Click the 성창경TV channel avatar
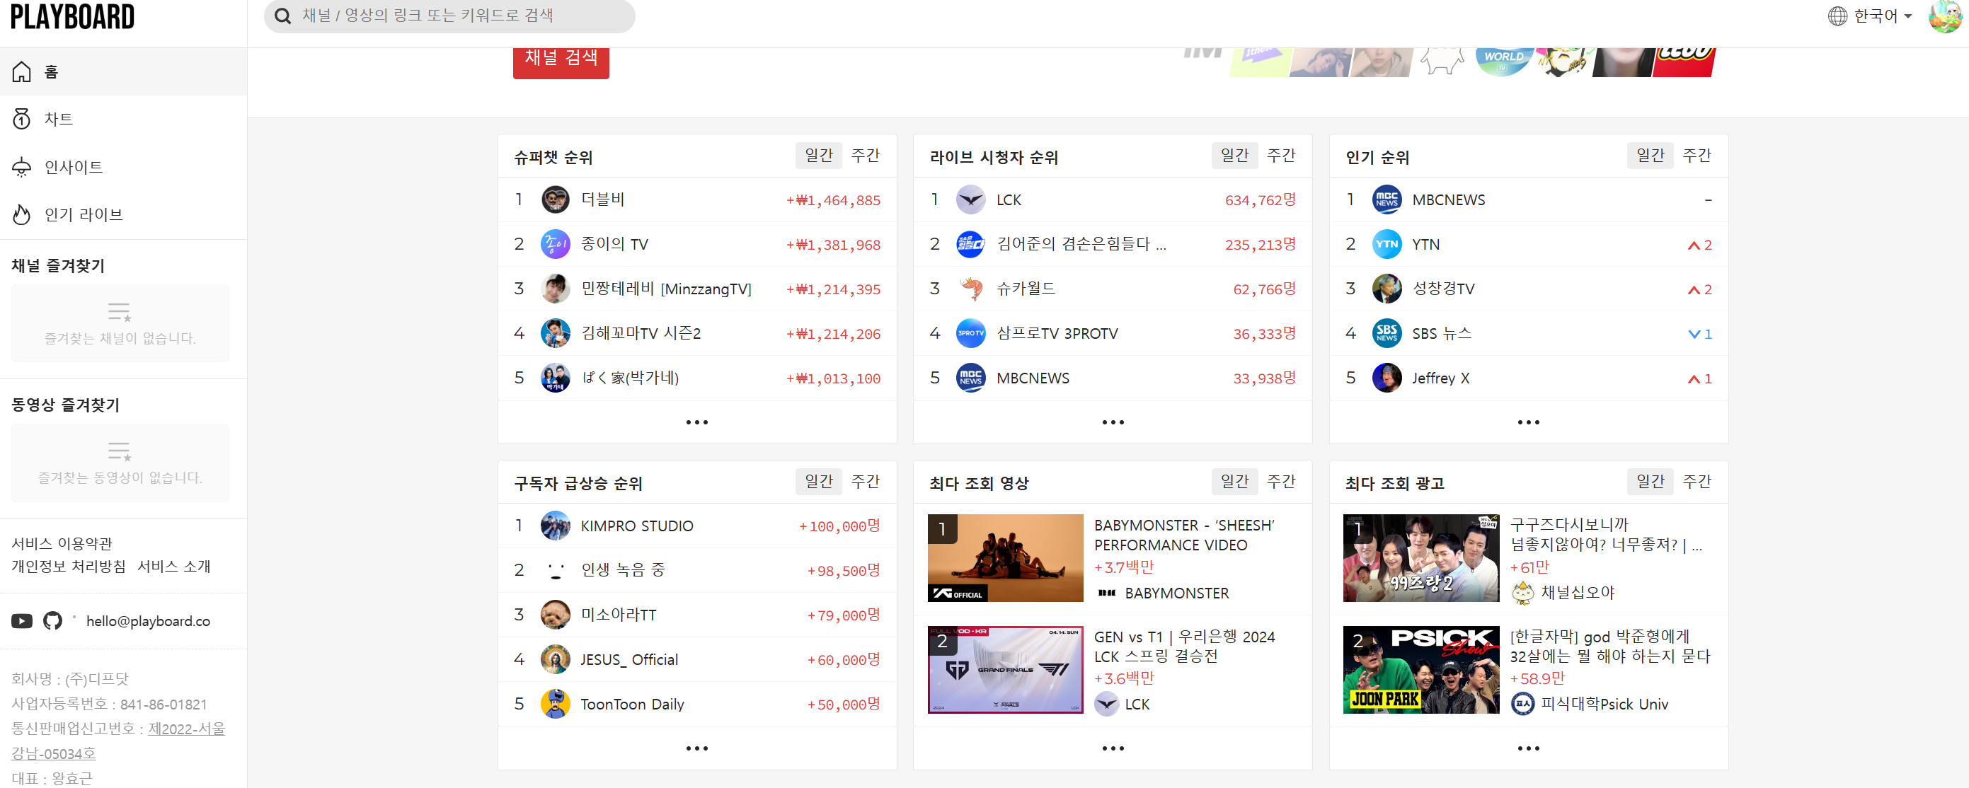This screenshot has height=788, width=1969. (1387, 289)
